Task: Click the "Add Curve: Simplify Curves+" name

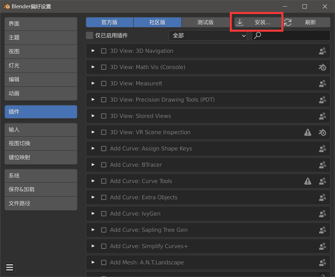Action: 149,246
